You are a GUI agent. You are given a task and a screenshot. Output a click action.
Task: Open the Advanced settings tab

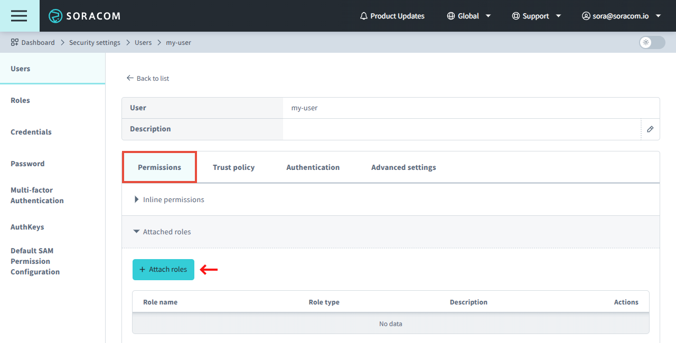pyautogui.click(x=403, y=167)
